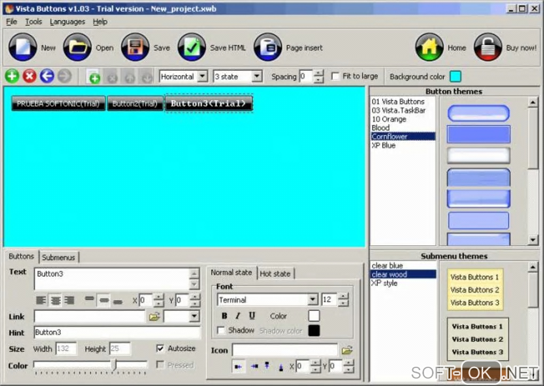
Task: Browse for an icon file with the folder icon
Action: (x=347, y=350)
